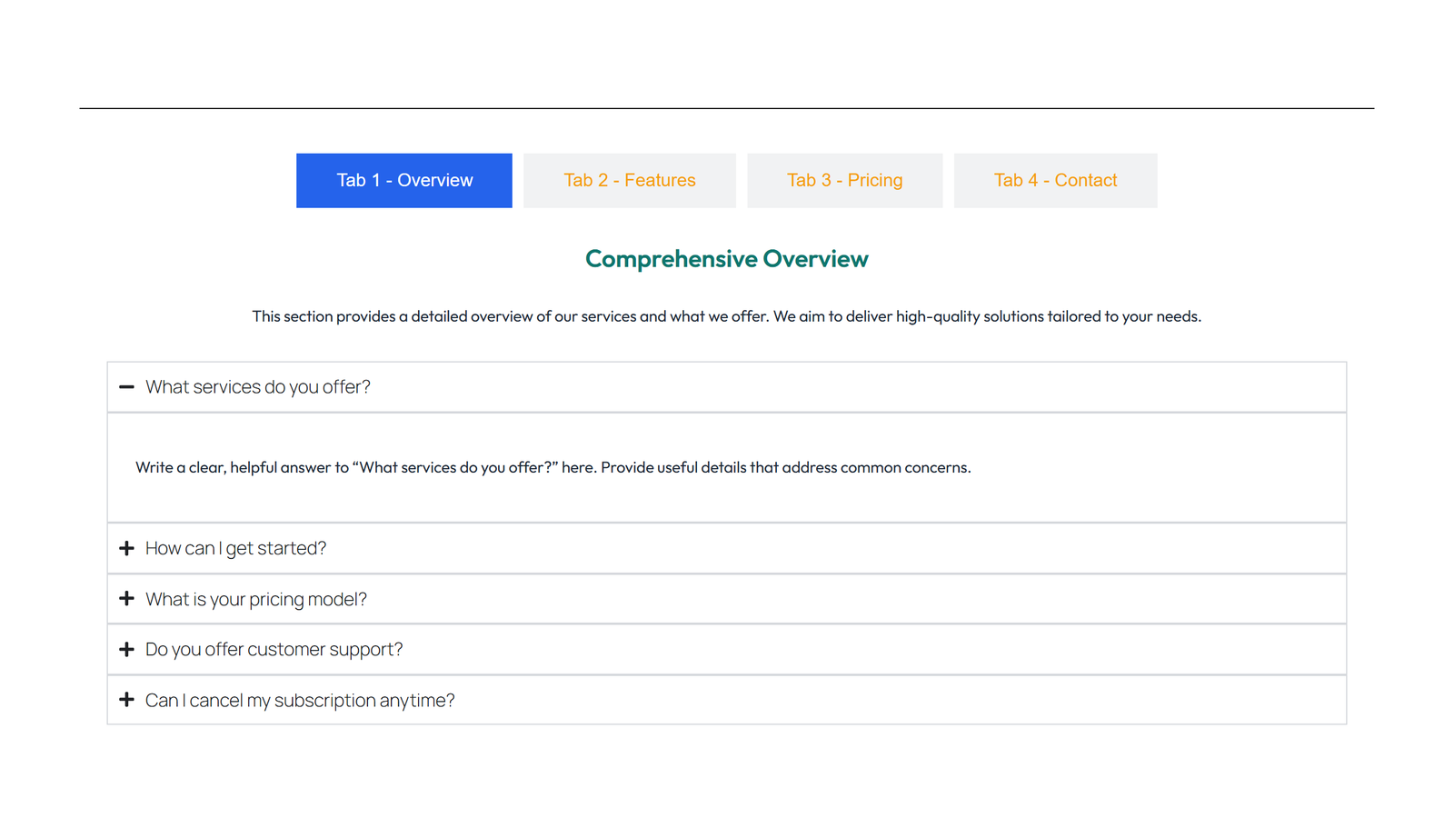Click the active Tab 1 - Overview
1454x818 pixels.
403,180
